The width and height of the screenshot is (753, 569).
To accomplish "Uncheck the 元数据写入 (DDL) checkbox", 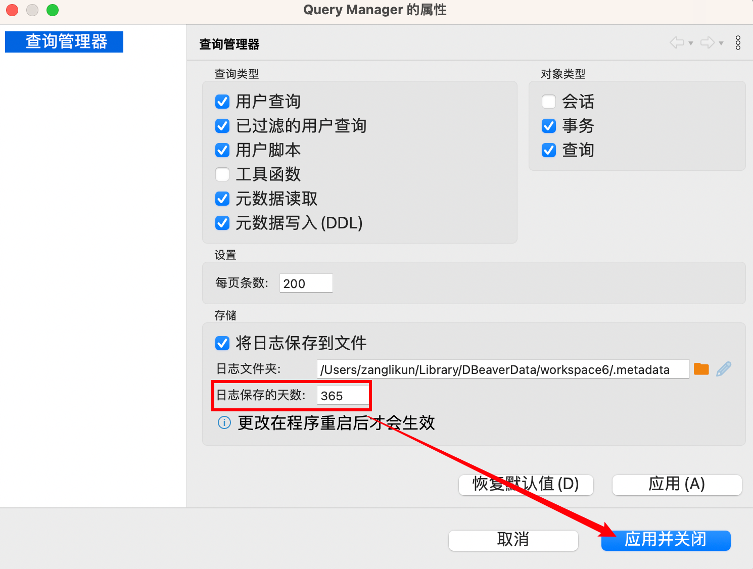I will pyautogui.click(x=222, y=223).
